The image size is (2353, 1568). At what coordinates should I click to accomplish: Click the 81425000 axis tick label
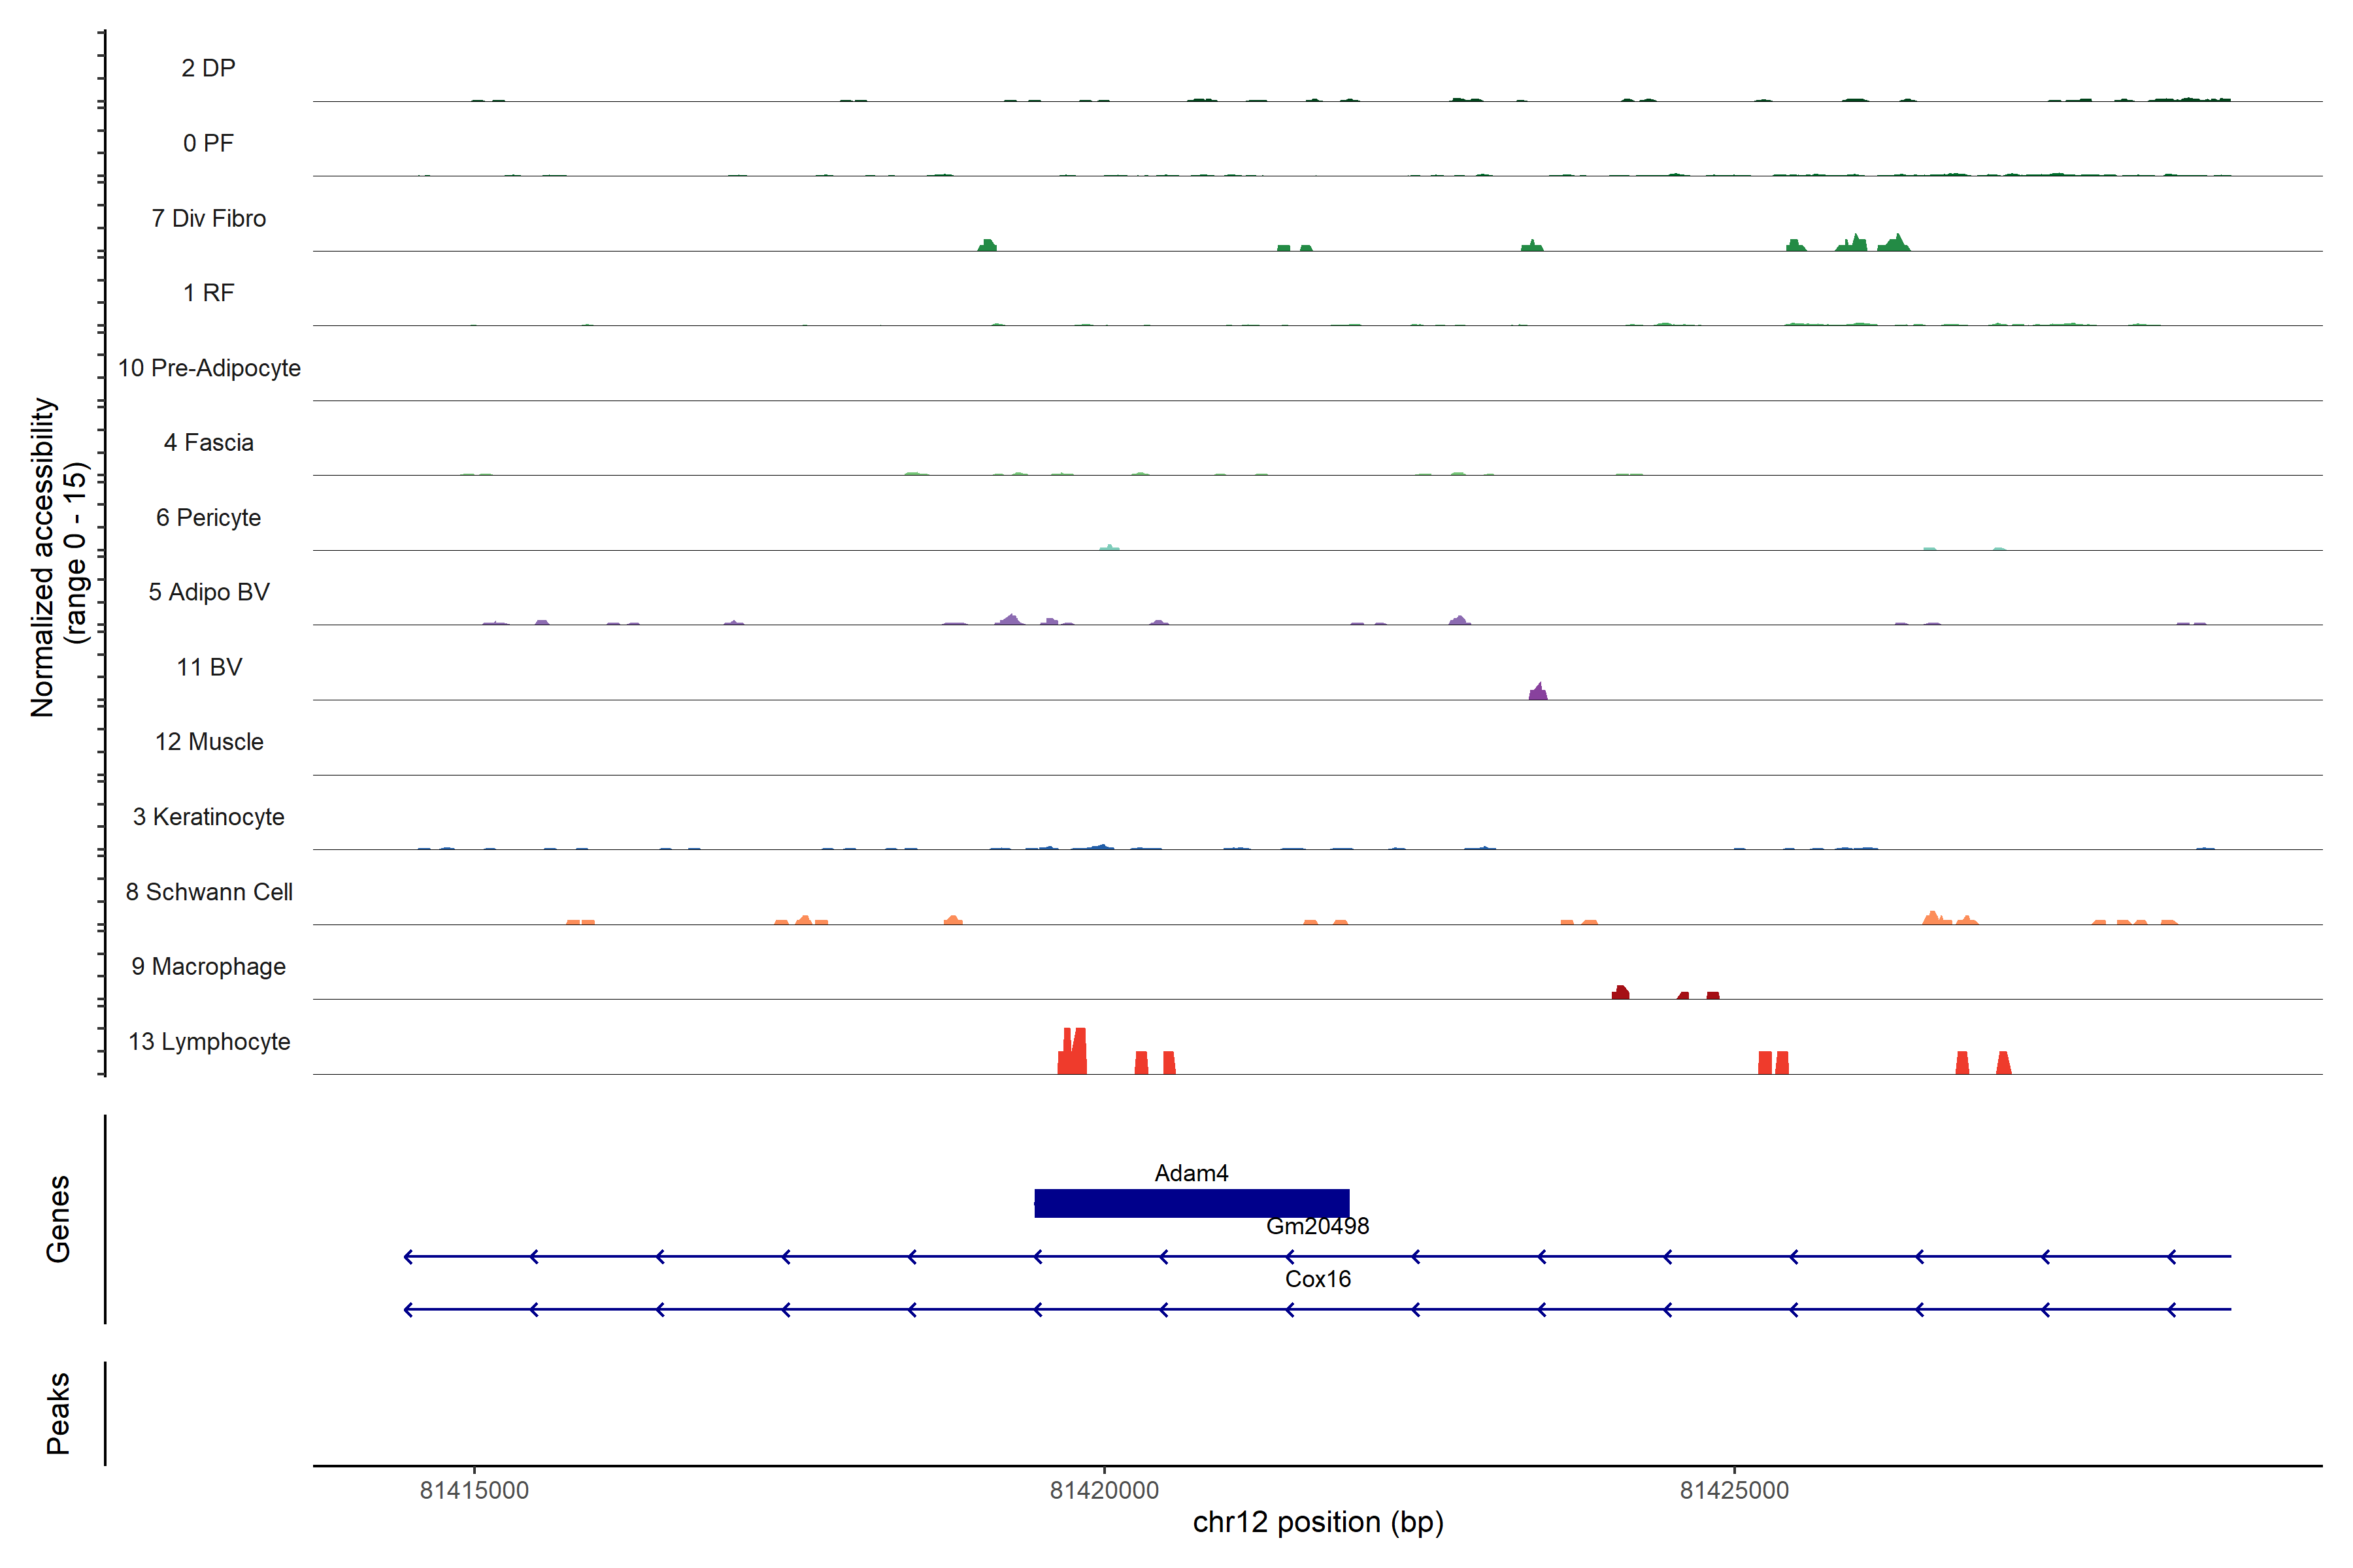[x=1734, y=1490]
